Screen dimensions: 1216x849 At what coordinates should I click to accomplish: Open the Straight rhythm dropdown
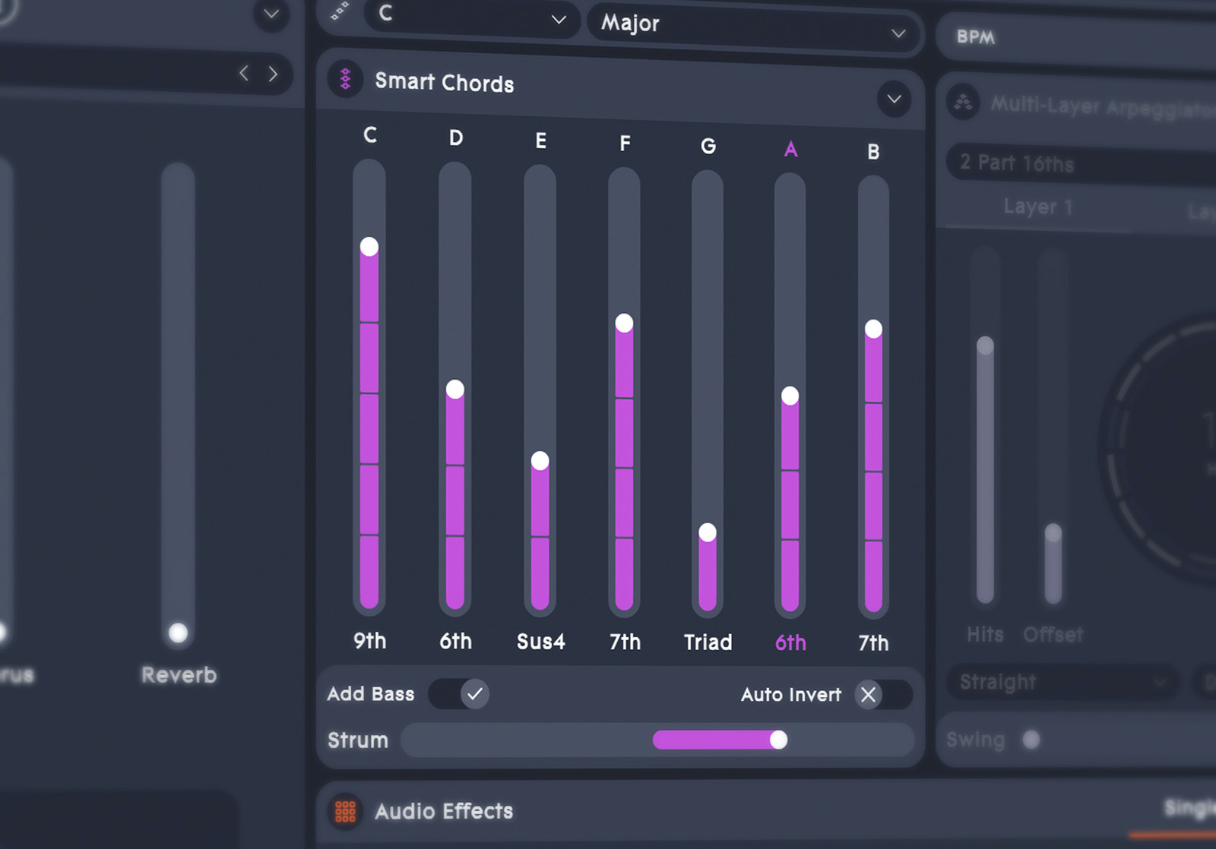coord(1062,682)
